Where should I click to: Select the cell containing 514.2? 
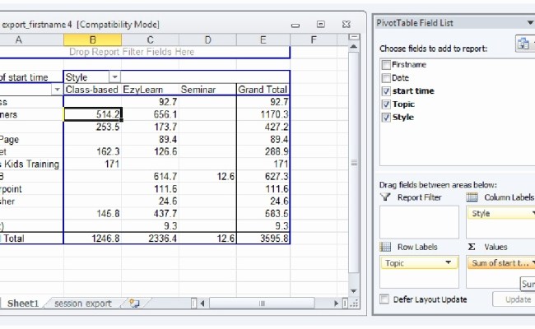tap(92, 114)
